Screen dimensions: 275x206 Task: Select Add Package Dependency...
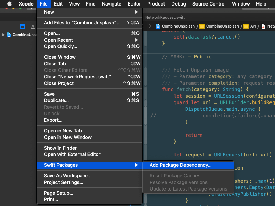point(188,165)
